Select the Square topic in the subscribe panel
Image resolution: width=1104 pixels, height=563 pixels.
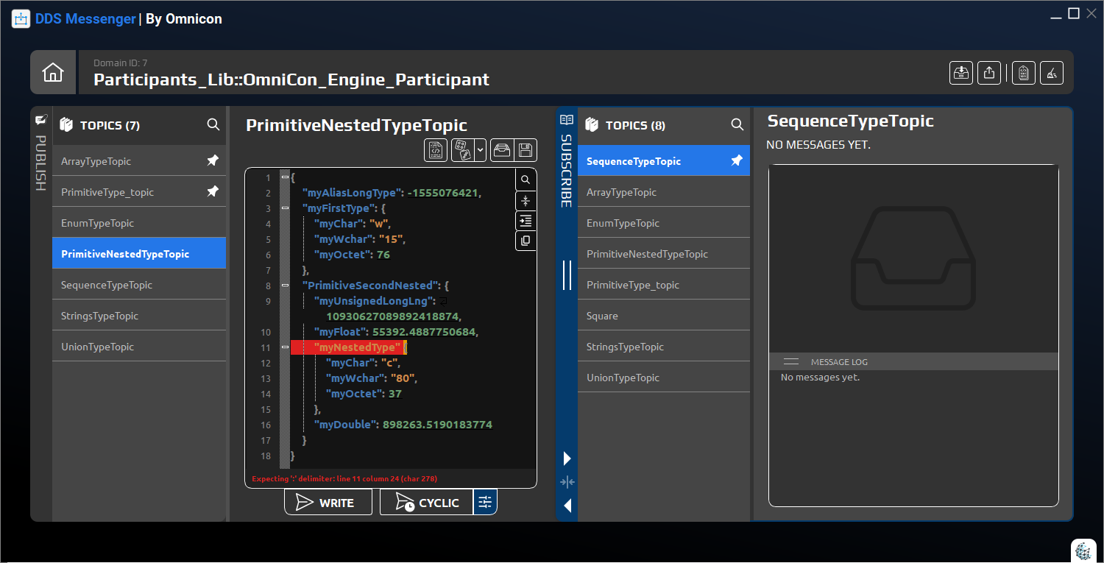pyautogui.click(x=662, y=315)
